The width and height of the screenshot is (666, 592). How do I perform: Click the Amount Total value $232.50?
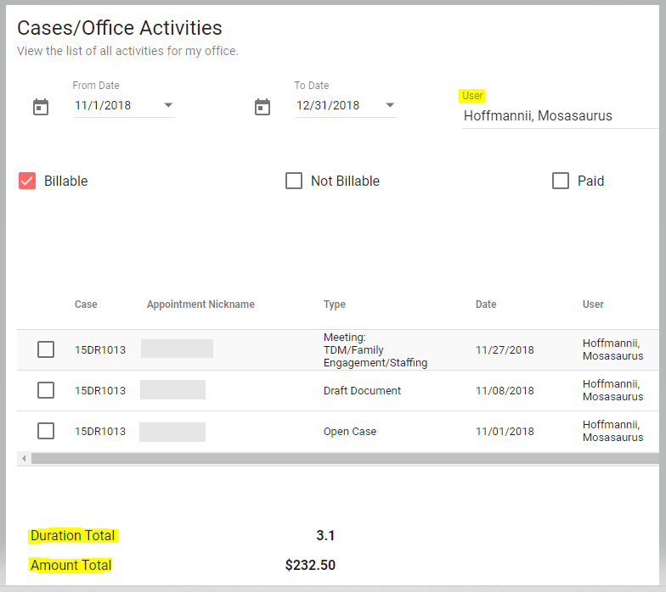tap(310, 565)
